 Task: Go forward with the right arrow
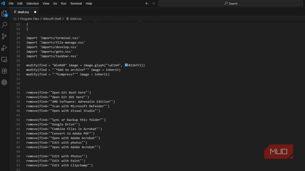click(153, 3)
